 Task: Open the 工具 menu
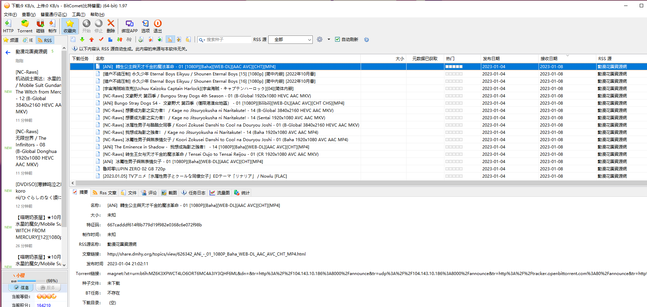79,15
